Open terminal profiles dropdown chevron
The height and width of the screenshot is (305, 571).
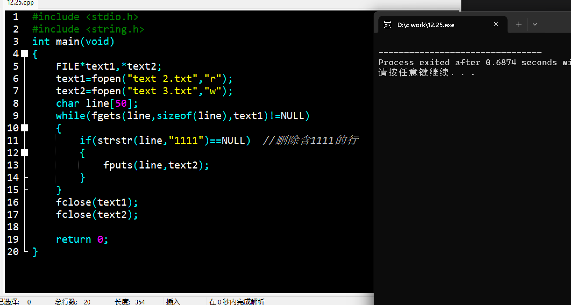pyautogui.click(x=535, y=24)
